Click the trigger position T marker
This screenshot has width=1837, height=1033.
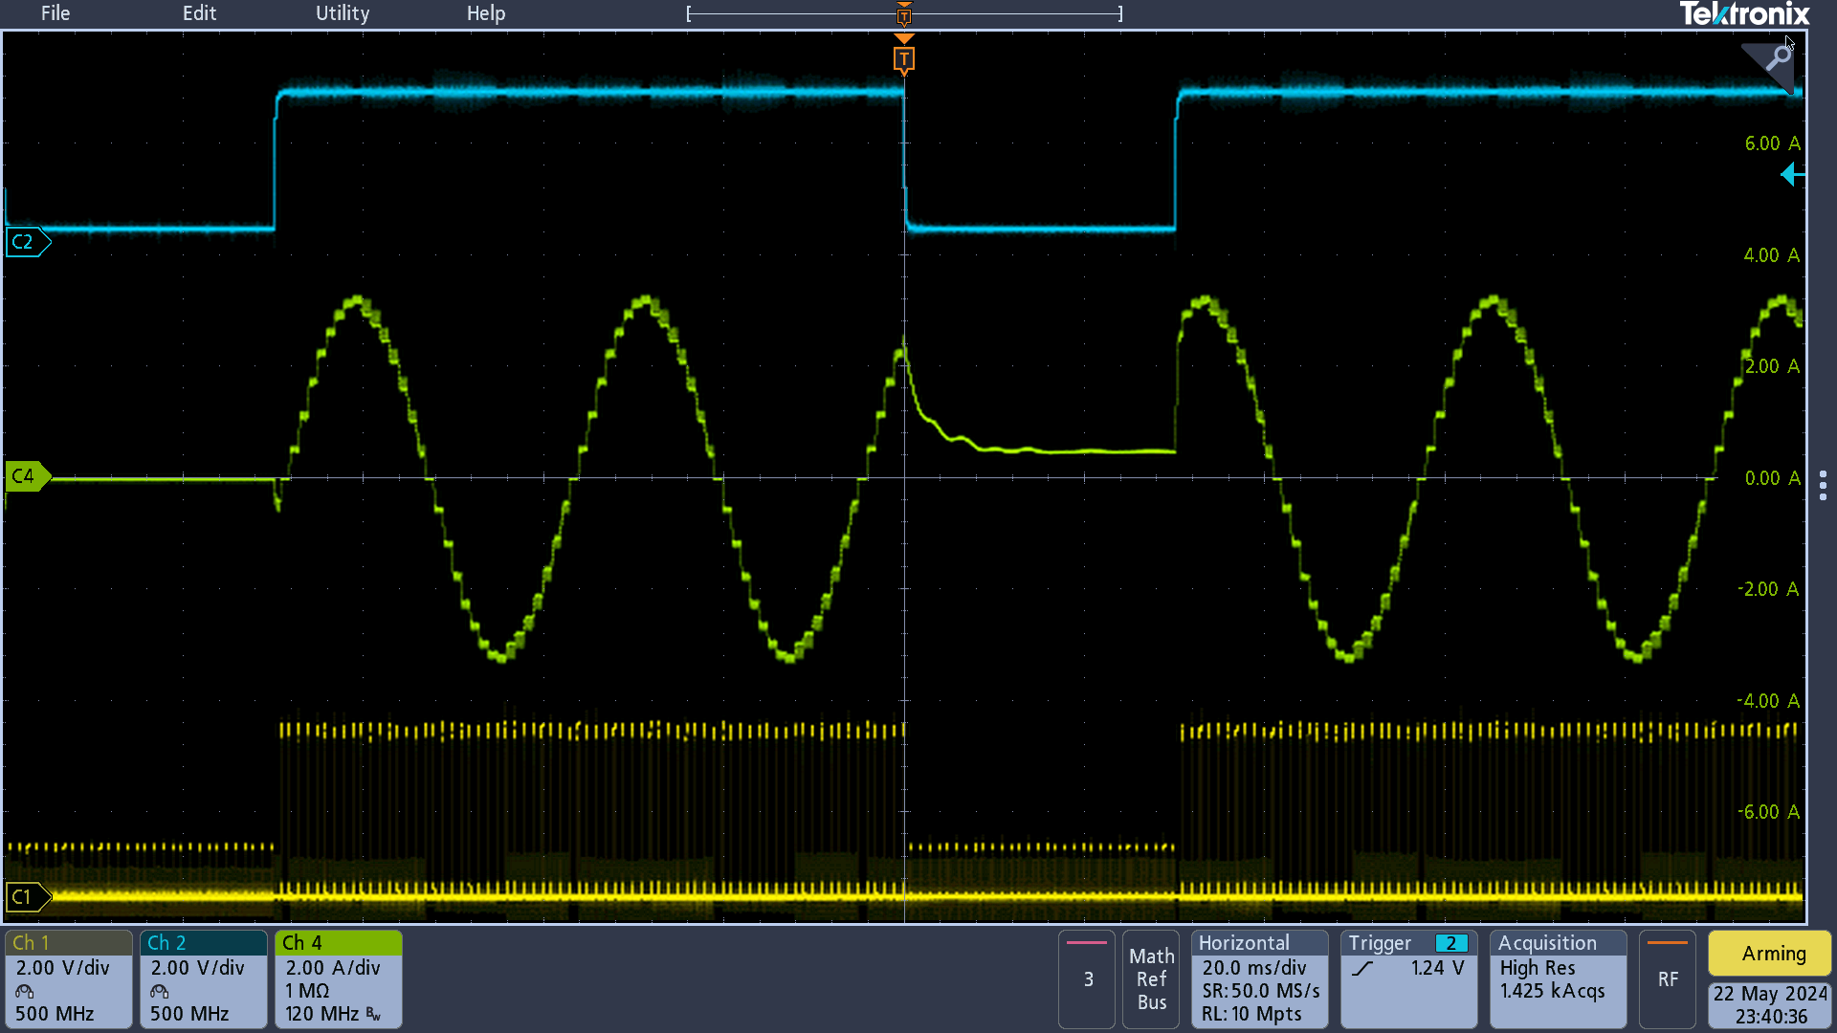click(x=904, y=58)
